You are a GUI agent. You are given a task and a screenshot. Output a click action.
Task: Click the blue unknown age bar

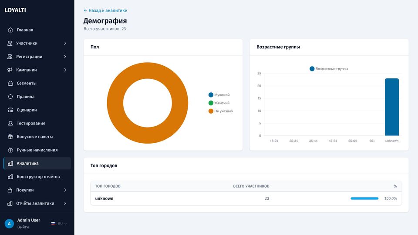[x=391, y=107]
